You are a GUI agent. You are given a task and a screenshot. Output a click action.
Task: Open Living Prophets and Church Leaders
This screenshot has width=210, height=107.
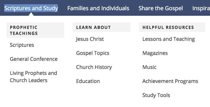33,77
